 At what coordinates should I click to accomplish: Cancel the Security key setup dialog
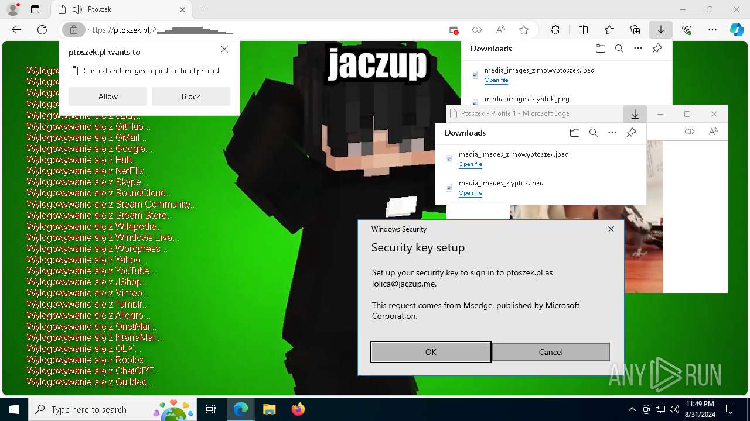pyautogui.click(x=551, y=352)
